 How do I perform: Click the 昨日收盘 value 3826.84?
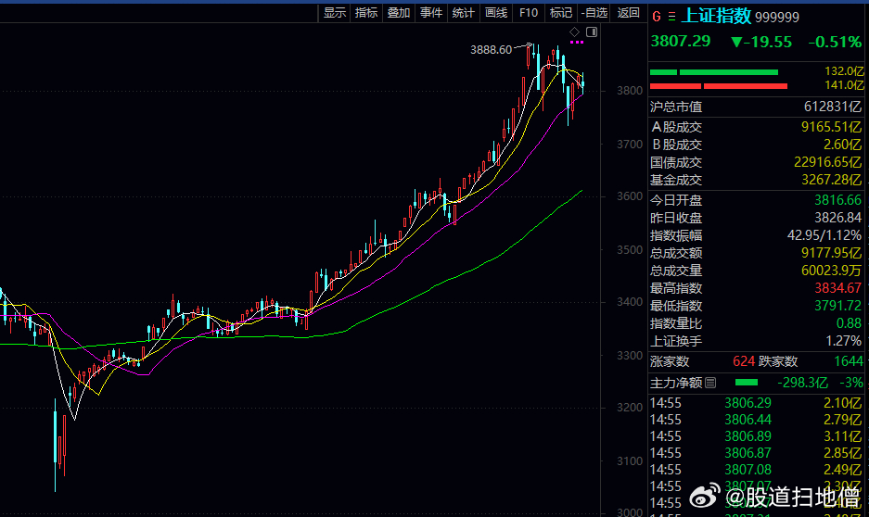[x=838, y=218]
